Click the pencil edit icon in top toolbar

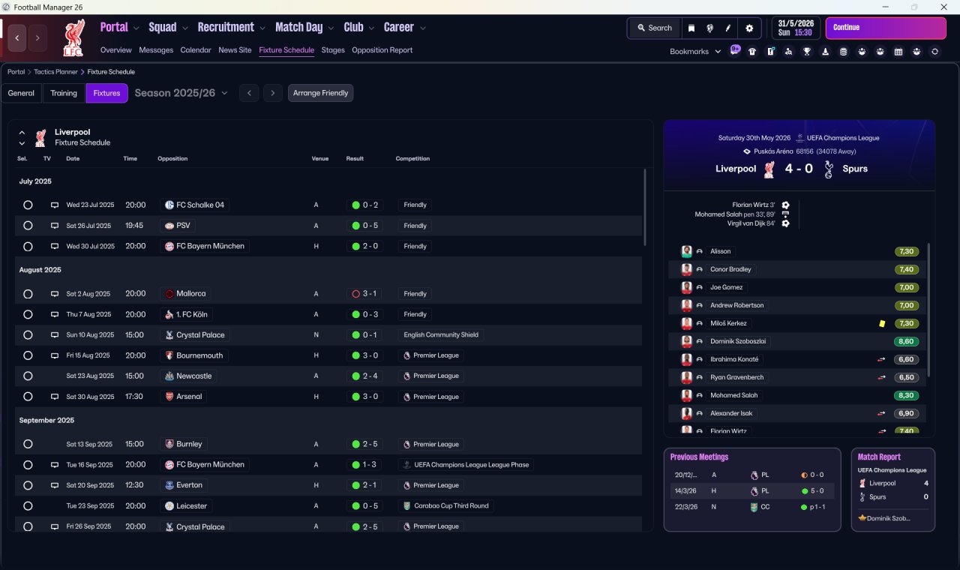[727, 28]
